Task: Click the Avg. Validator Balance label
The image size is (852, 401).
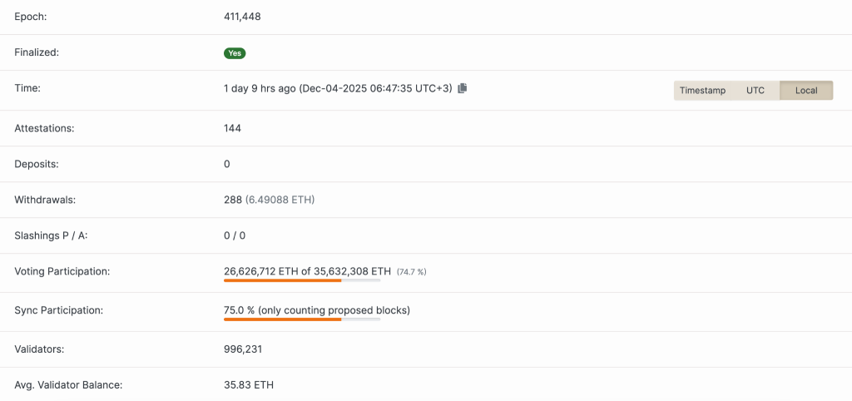Action: [67, 385]
